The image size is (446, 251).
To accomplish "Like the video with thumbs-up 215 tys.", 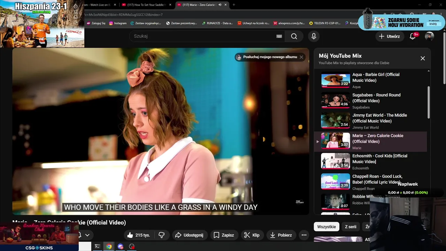I will pyautogui.click(x=139, y=235).
